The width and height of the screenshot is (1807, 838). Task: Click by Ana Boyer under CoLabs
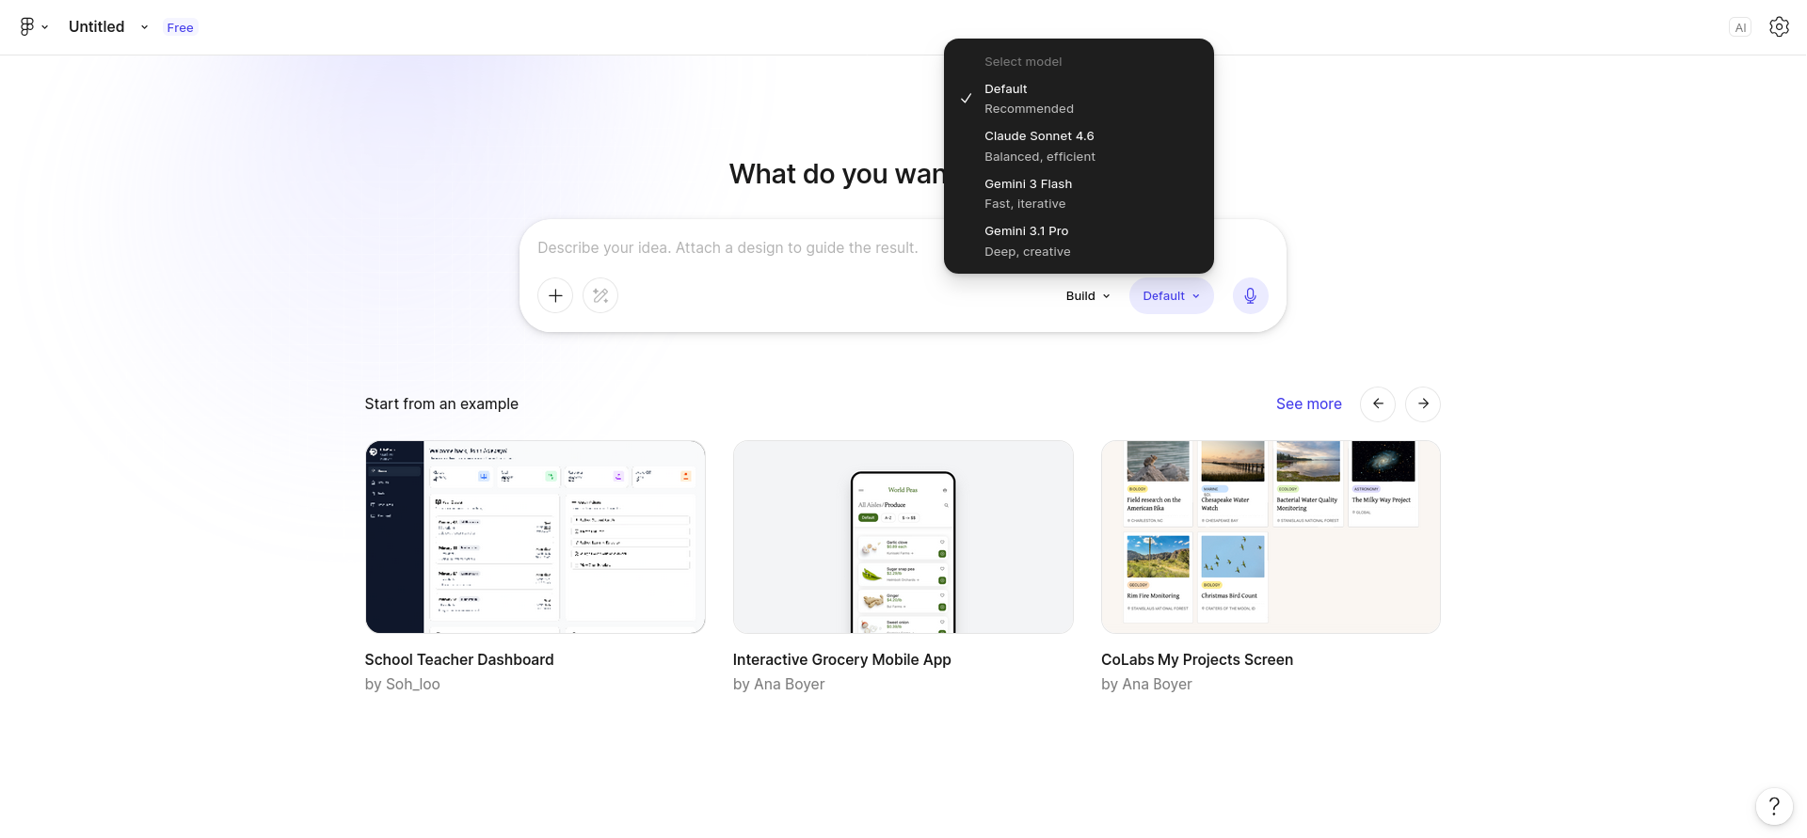(1146, 684)
